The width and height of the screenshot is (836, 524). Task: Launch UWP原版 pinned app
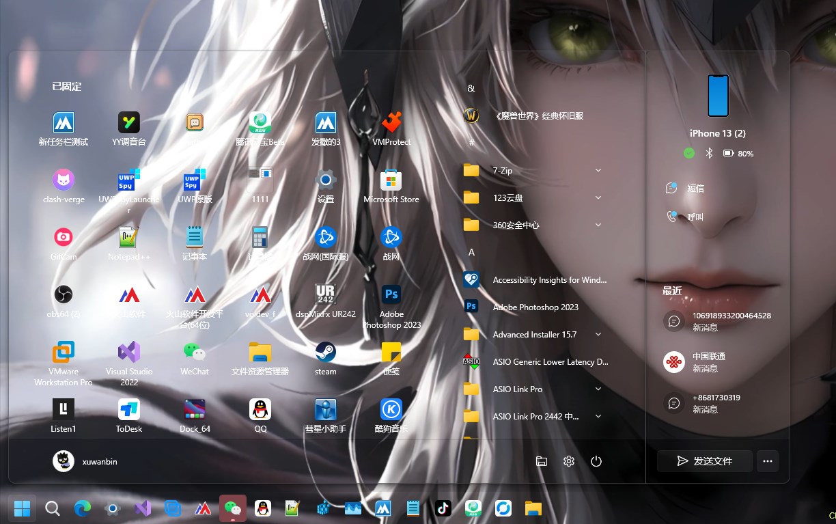[195, 187]
